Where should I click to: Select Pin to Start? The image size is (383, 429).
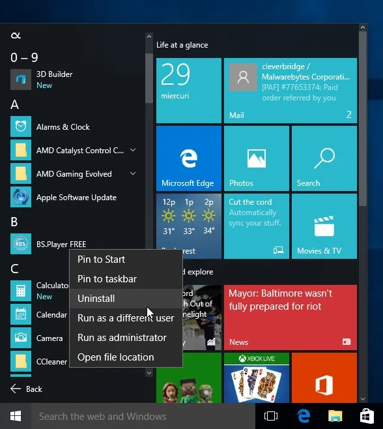(126, 259)
